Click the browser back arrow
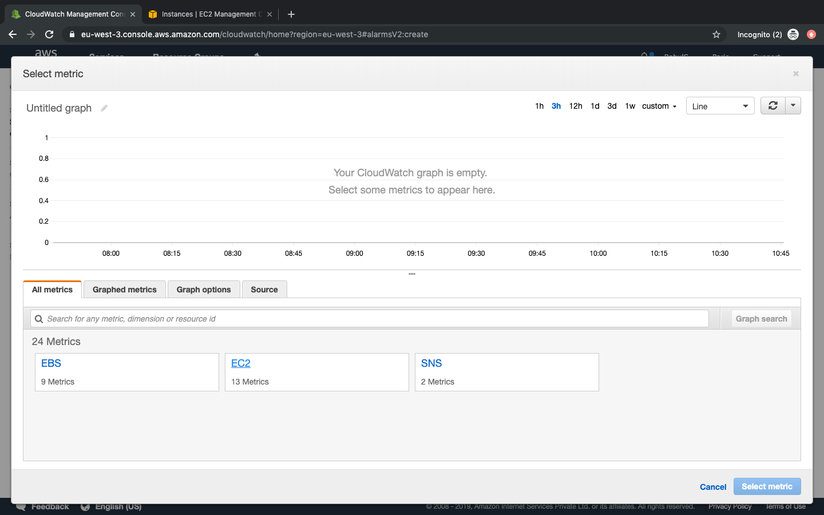Image resolution: width=824 pixels, height=515 pixels. click(x=13, y=34)
